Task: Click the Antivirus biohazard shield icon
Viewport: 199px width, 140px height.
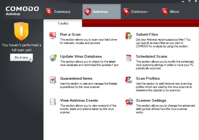Action: (88, 11)
